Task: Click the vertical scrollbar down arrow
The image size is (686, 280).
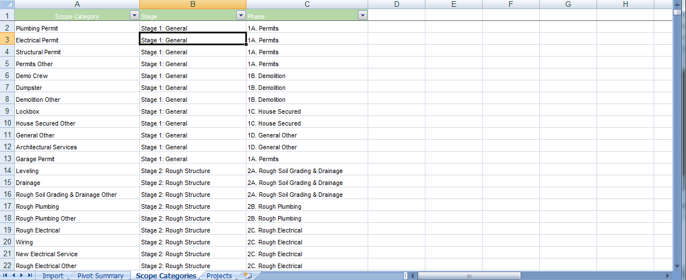Action: 677,266
